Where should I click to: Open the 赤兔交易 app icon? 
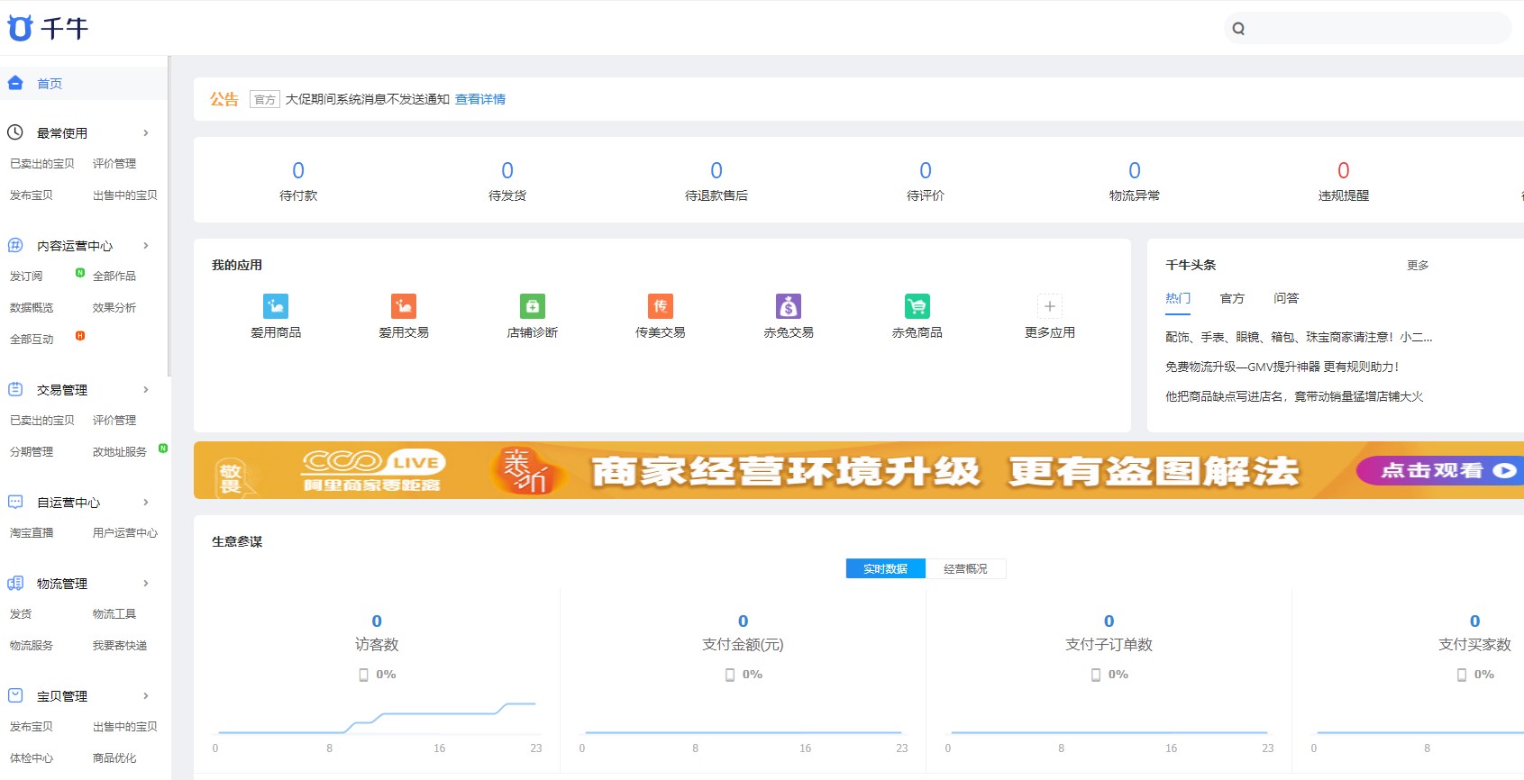[x=789, y=306]
